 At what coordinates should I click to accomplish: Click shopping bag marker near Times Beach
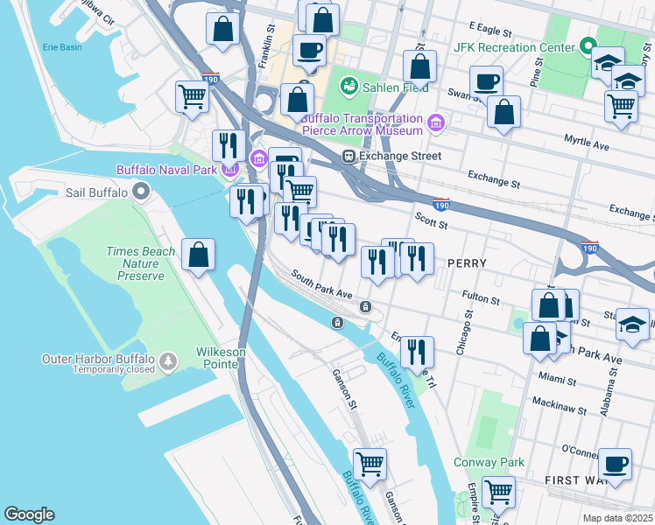[x=198, y=257]
